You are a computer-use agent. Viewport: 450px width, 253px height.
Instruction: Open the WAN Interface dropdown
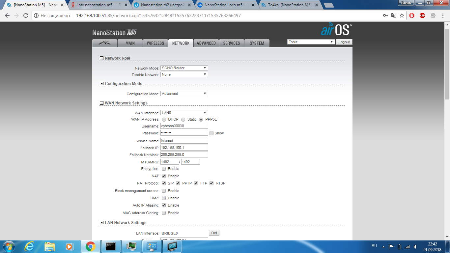[x=184, y=113]
